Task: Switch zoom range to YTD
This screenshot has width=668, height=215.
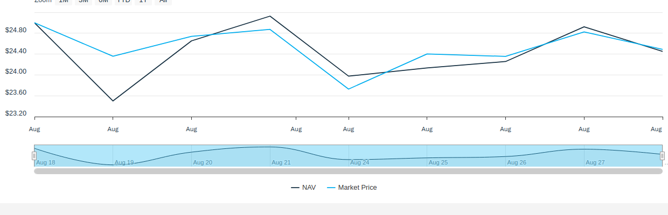Action: pos(124,2)
